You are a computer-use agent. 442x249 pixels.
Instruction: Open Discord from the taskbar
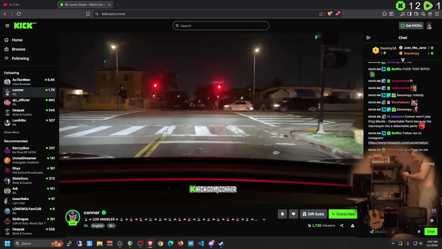pyautogui.click(x=211, y=243)
